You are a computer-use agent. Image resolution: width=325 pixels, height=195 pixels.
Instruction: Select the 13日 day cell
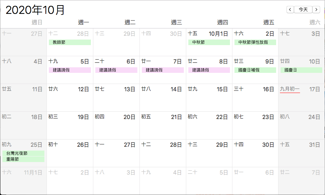click(116, 98)
